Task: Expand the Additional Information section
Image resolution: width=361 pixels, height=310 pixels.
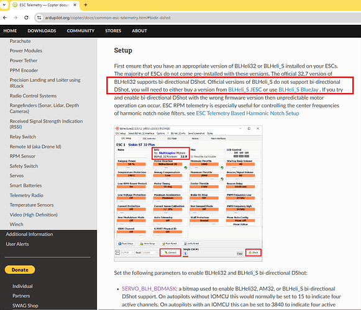Action: click(29, 234)
